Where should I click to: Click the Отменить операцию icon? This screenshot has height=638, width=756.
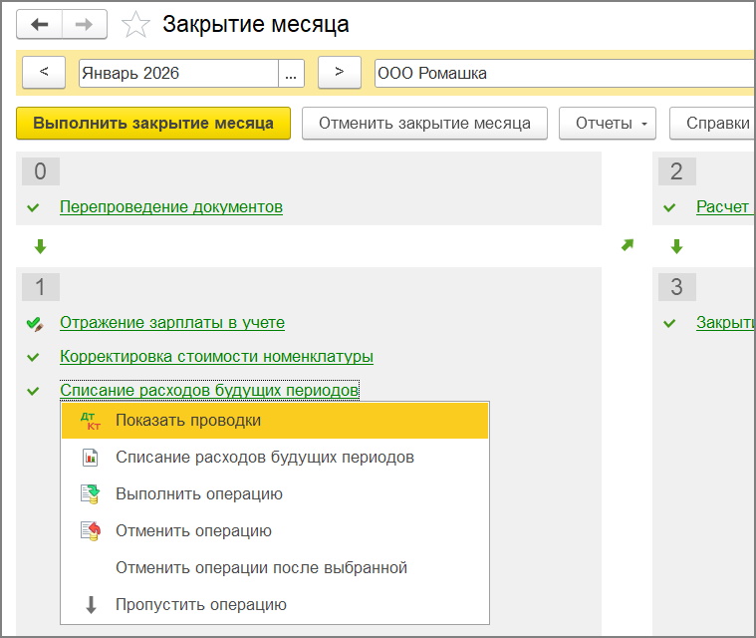pyautogui.click(x=91, y=531)
